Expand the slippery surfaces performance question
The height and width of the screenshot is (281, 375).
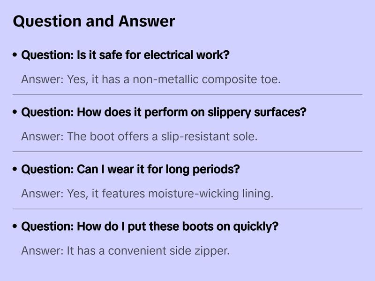164,113
